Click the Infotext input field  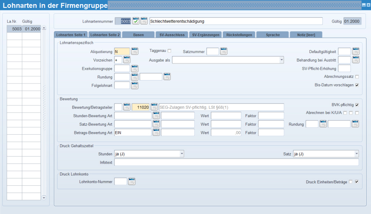point(236,162)
